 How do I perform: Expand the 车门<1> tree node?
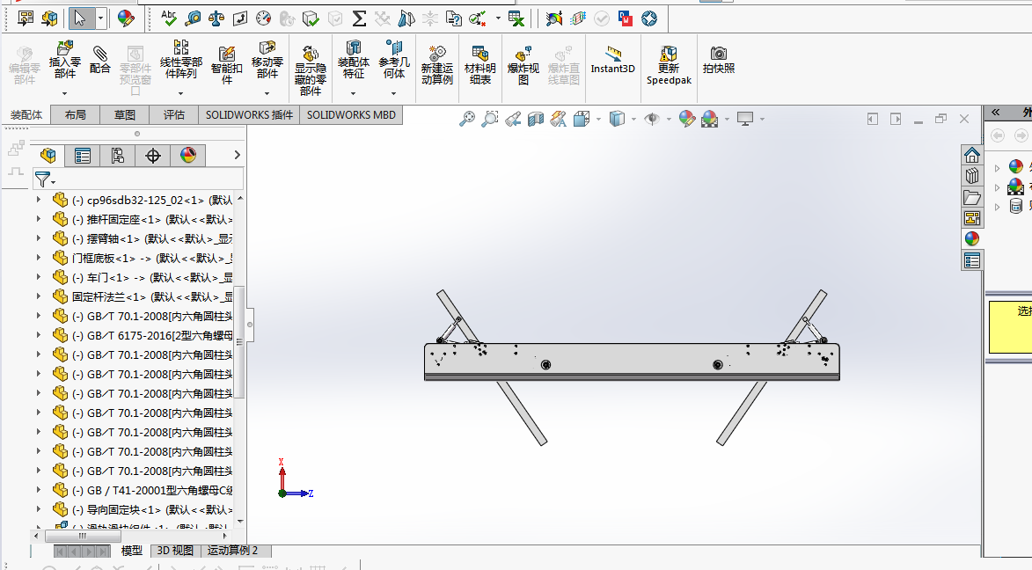coord(38,277)
